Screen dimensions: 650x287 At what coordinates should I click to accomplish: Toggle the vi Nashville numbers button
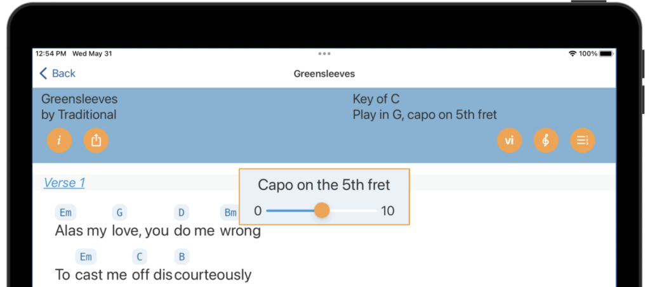(510, 141)
